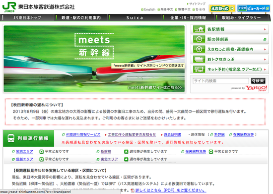The height and width of the screenshot is (194, 273).
Task: Click the 検索 search button
Action: coord(258,81)
